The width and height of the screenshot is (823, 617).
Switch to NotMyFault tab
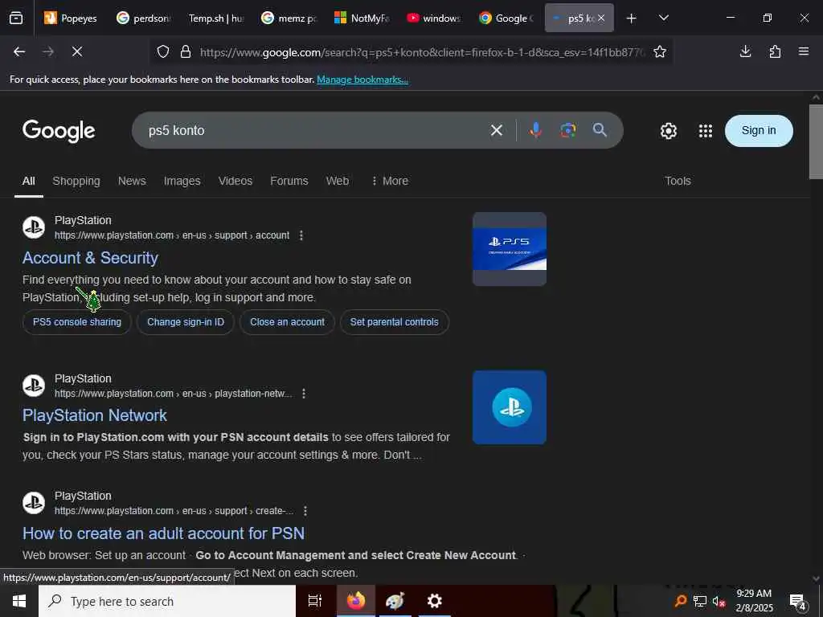pyautogui.click(x=362, y=18)
